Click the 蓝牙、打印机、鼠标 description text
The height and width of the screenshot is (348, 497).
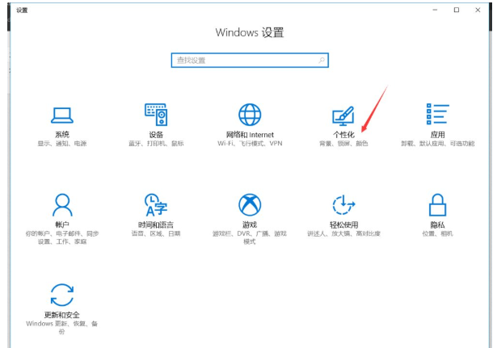coord(156,144)
